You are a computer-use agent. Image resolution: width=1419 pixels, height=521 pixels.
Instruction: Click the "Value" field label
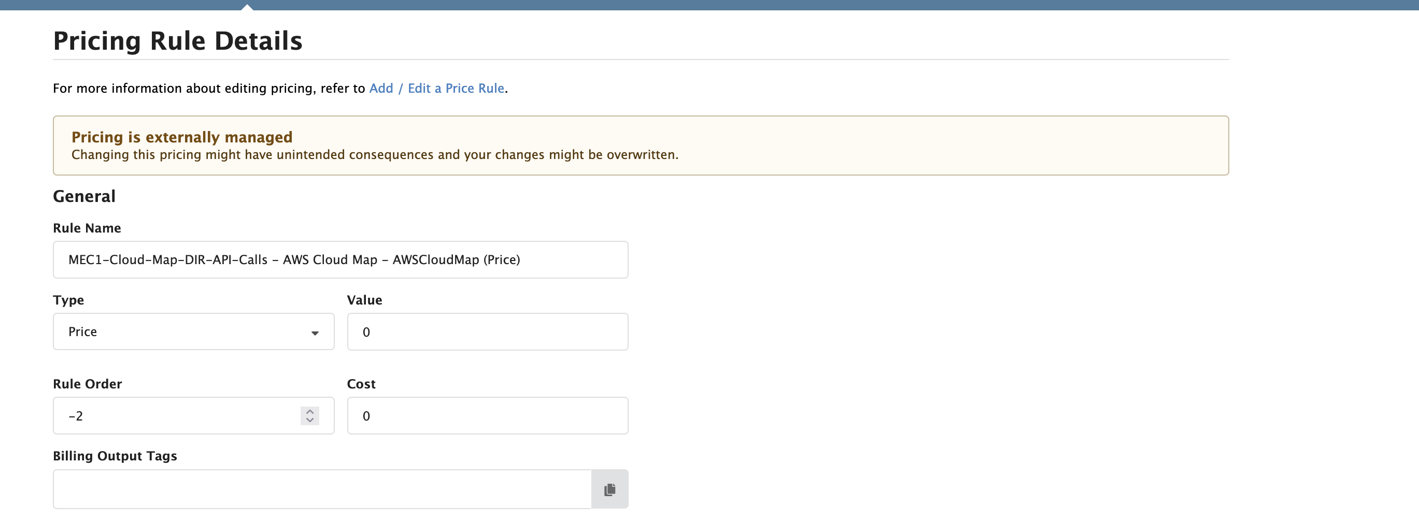point(364,300)
